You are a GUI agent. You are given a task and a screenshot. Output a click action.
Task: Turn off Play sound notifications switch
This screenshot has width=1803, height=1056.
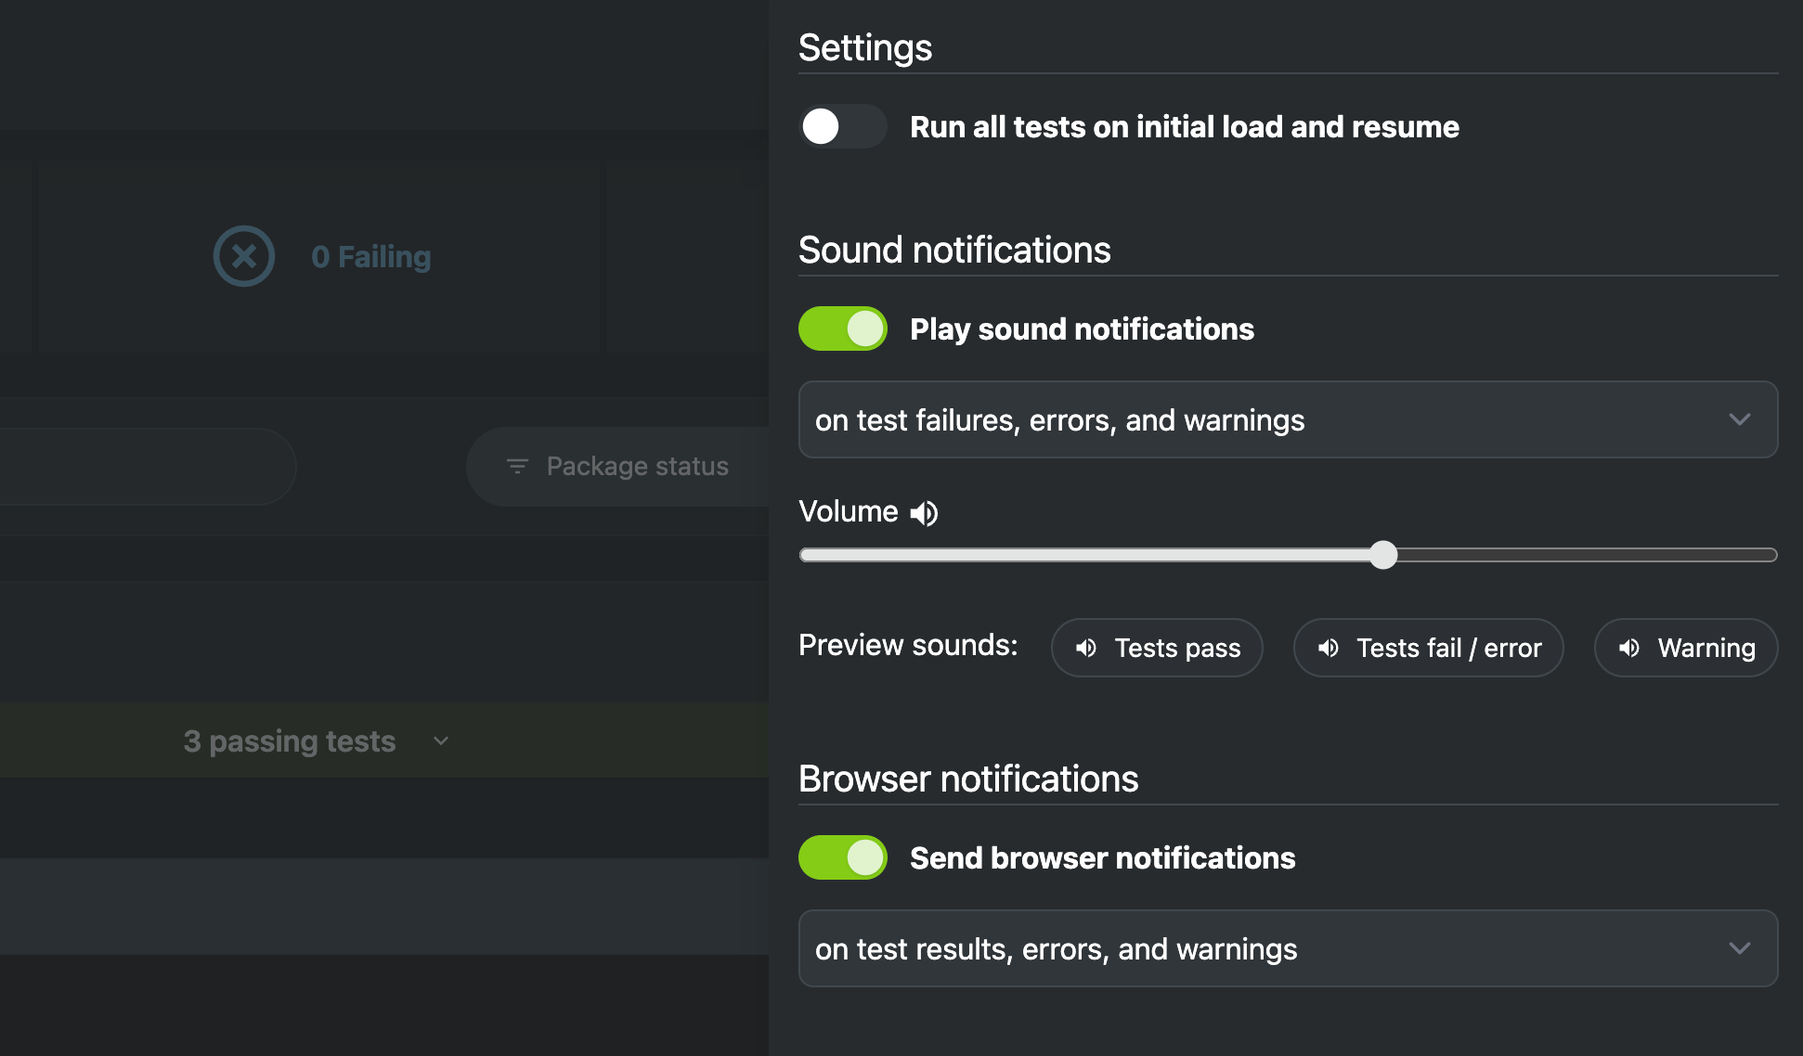pyautogui.click(x=842, y=329)
